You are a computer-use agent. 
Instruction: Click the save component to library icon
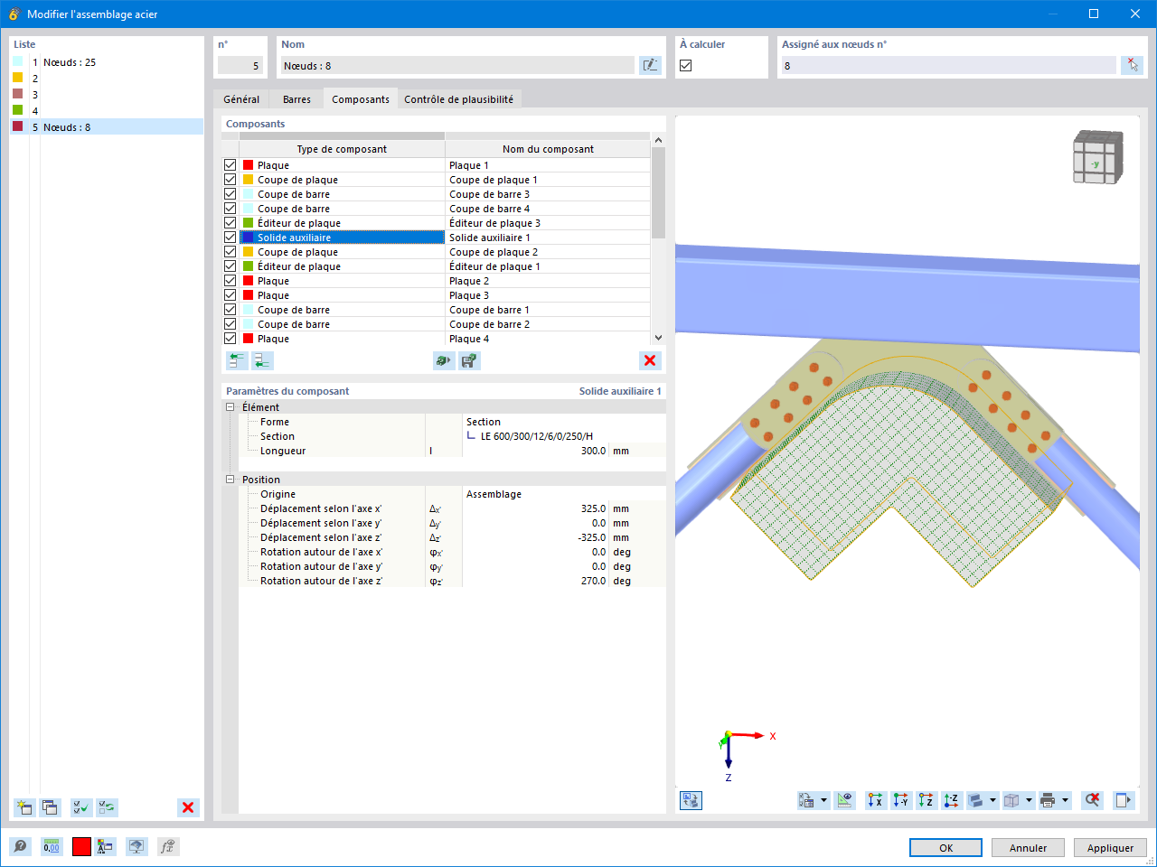(x=469, y=360)
